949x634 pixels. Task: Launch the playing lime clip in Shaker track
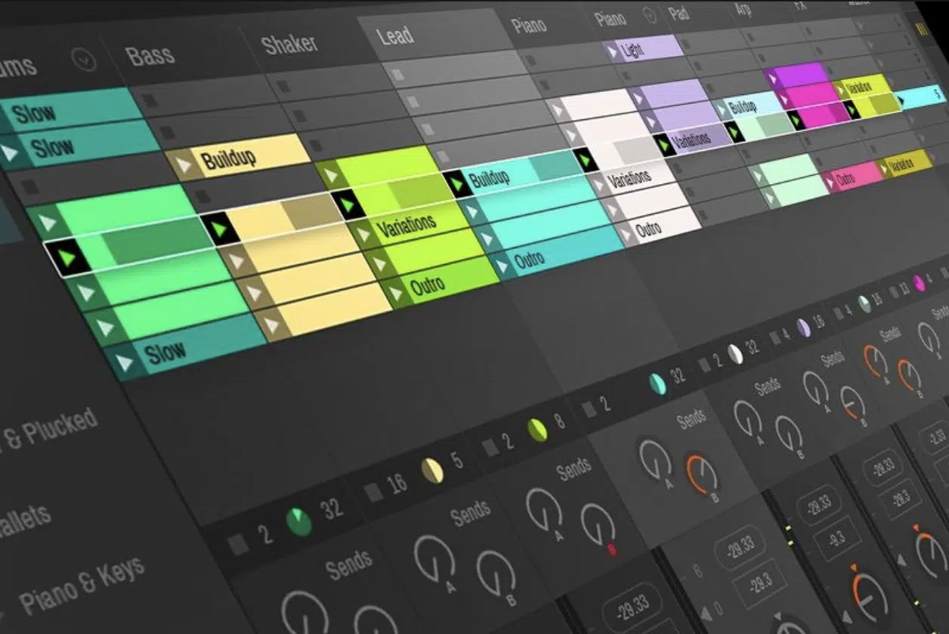[x=348, y=205]
